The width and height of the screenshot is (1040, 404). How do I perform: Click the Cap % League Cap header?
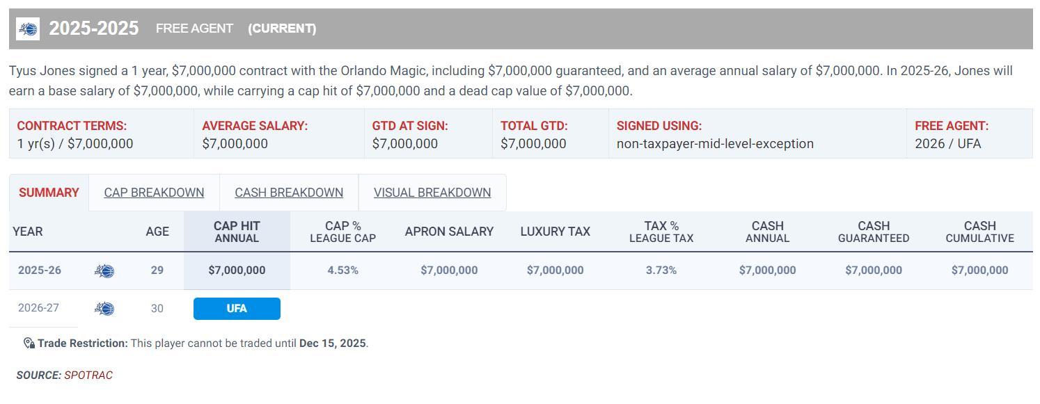tap(342, 232)
